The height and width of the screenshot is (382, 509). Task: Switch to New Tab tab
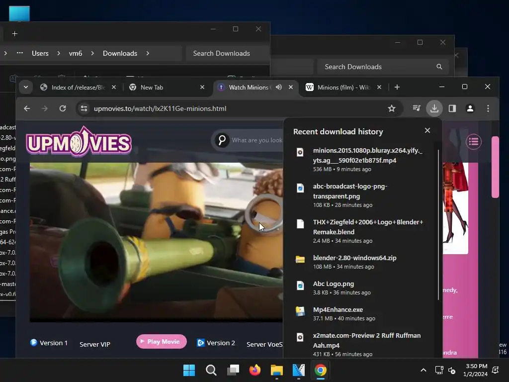pyautogui.click(x=162, y=88)
